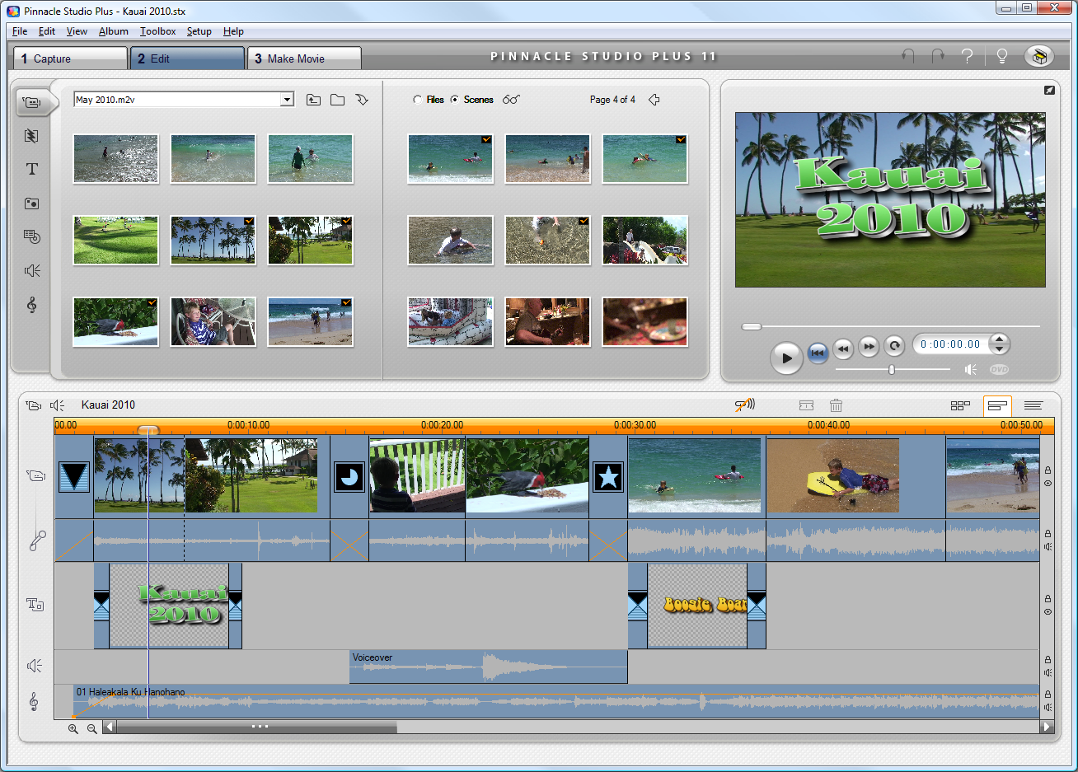Toggle loop playback button
The image size is (1078, 772).
pyautogui.click(x=894, y=346)
